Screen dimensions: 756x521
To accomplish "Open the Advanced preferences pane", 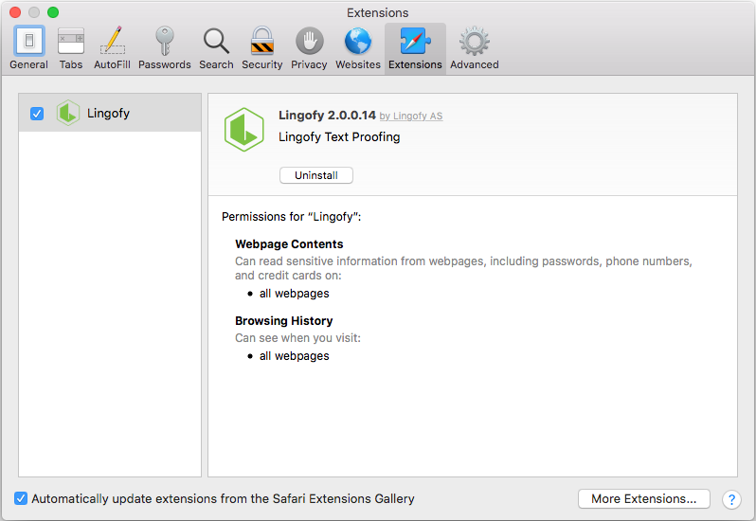I will (x=475, y=48).
